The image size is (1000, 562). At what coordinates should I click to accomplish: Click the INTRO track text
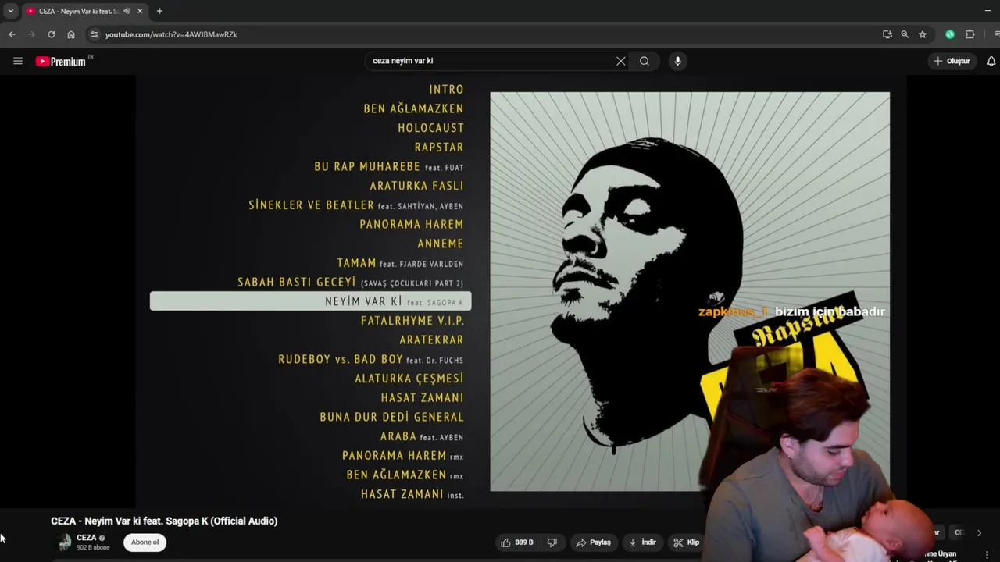[446, 90]
